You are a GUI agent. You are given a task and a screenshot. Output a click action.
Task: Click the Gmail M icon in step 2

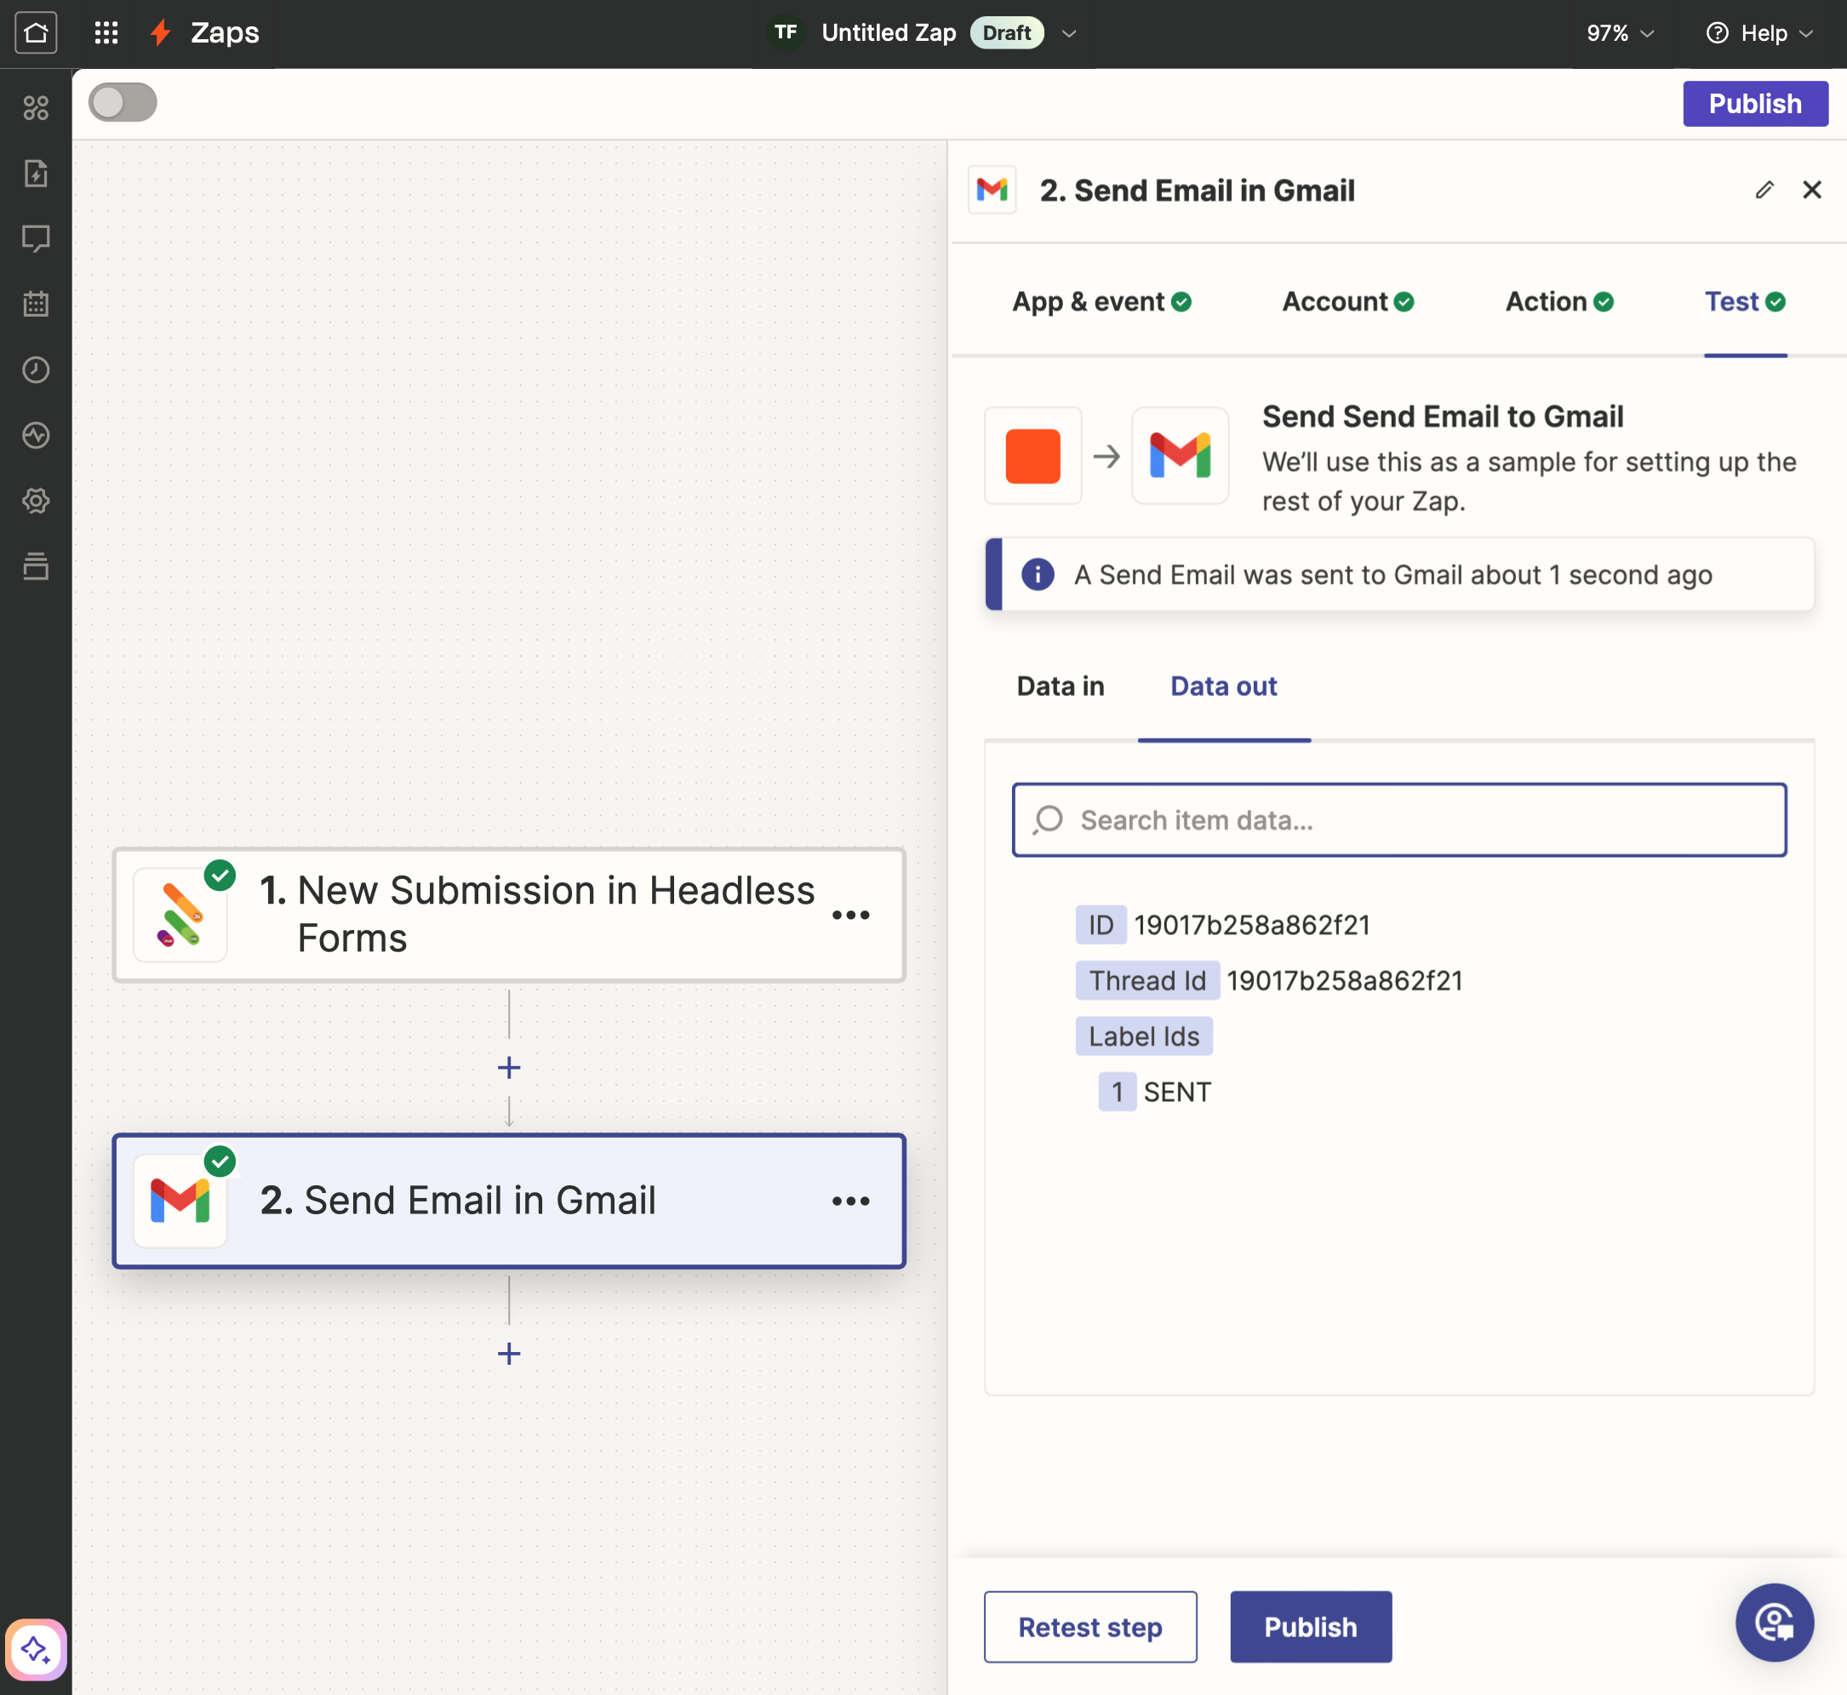[x=180, y=1200]
